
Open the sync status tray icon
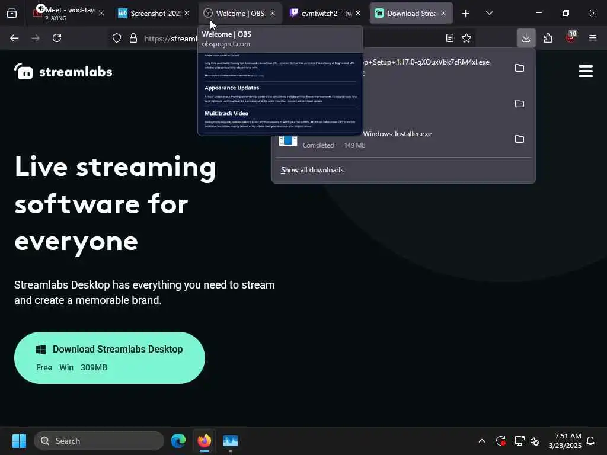click(500, 441)
